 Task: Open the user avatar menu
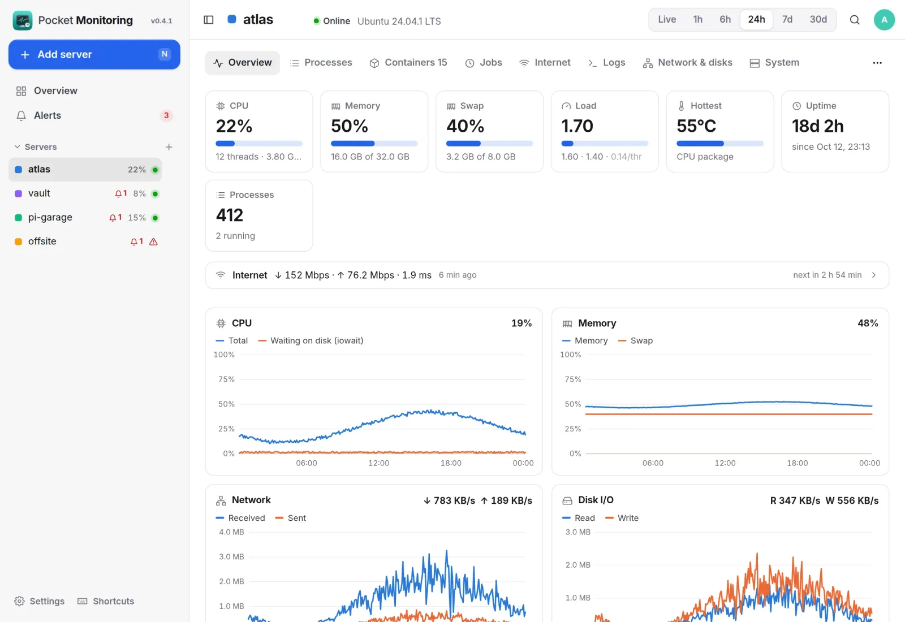pos(884,20)
